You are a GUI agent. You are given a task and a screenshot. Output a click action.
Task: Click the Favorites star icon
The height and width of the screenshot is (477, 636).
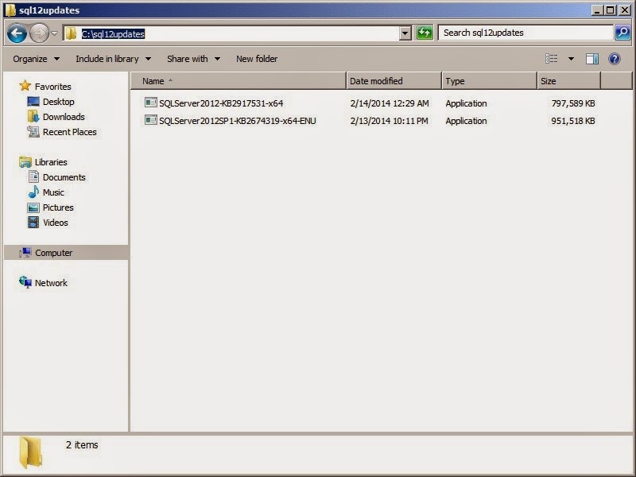tap(25, 86)
